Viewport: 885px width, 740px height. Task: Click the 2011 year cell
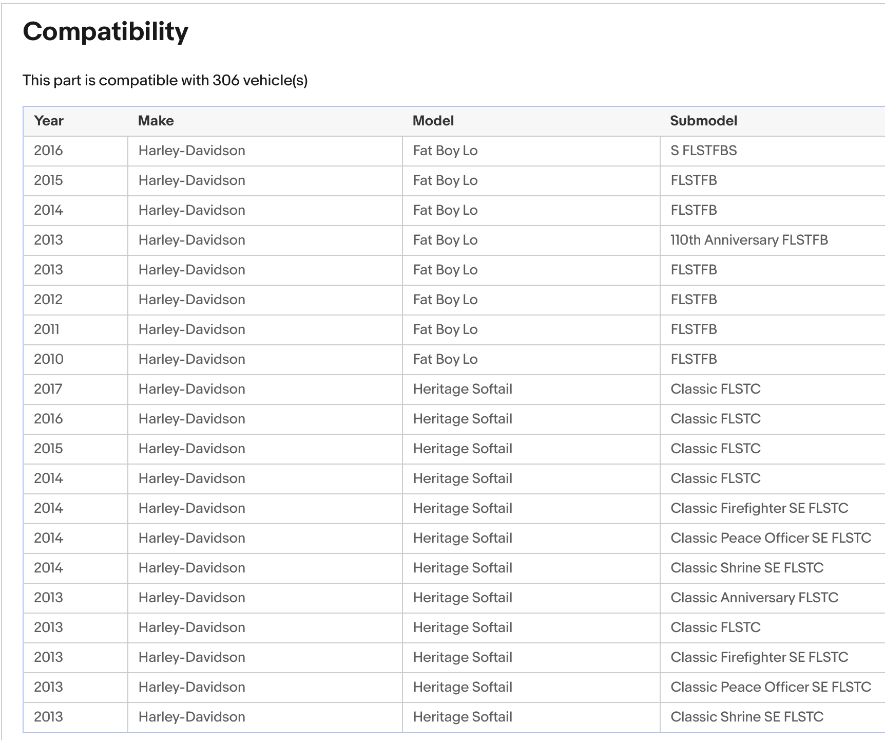tap(47, 329)
